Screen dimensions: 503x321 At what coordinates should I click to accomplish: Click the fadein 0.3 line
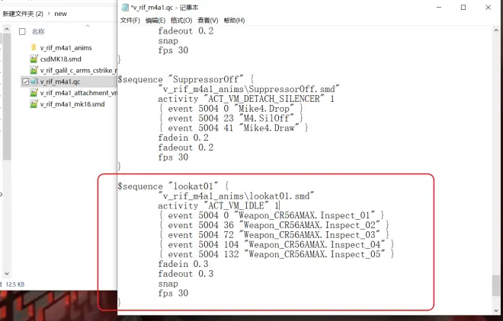tap(183, 264)
